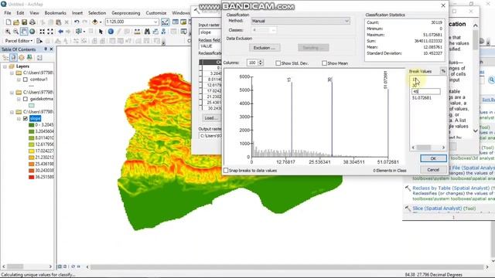Image resolution: width=495 pixels, height=278 pixels.
Task: Click the Full Extent globe icon
Action: pyautogui.click(x=32, y=32)
